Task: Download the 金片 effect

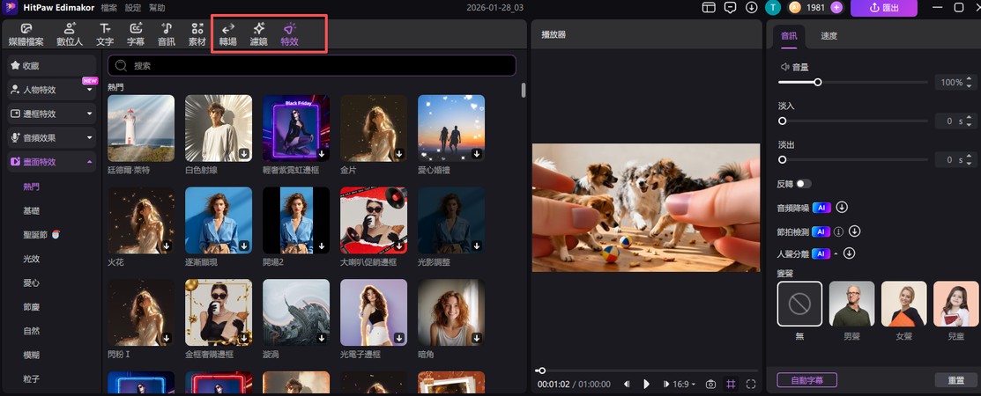Action: click(x=399, y=154)
